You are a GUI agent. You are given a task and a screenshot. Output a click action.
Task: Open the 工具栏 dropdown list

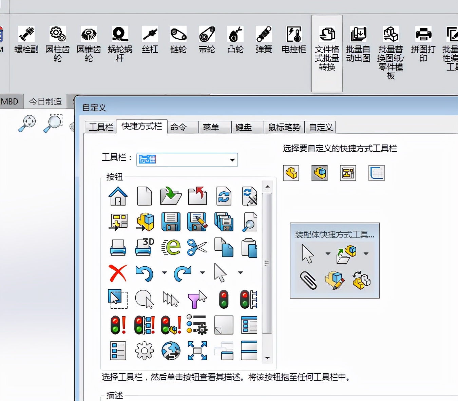[x=232, y=160]
